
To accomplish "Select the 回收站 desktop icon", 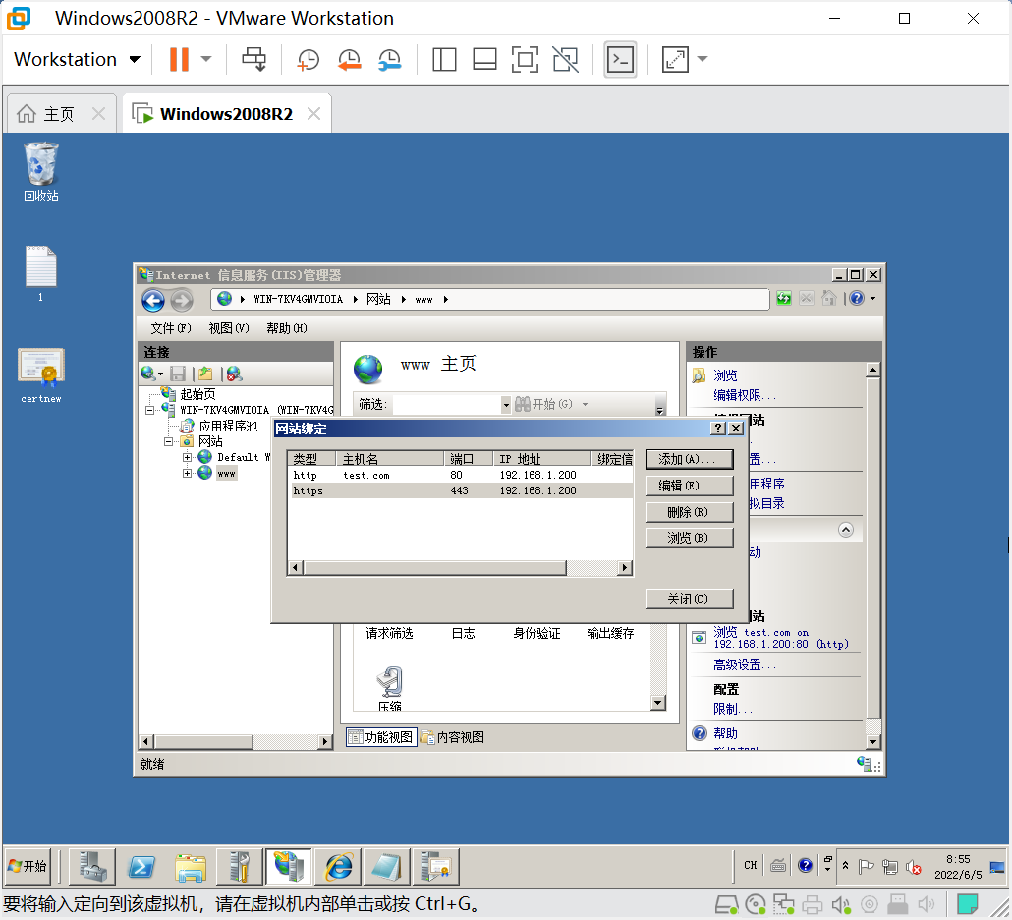I will tap(40, 172).
